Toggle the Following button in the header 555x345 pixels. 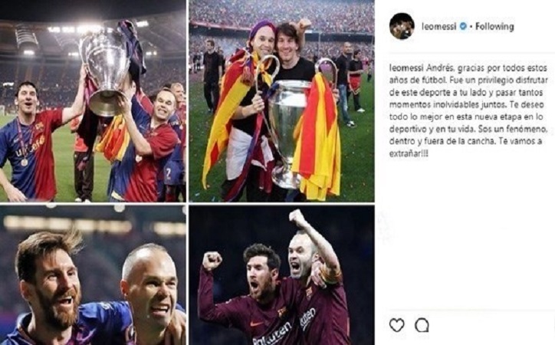494,26
